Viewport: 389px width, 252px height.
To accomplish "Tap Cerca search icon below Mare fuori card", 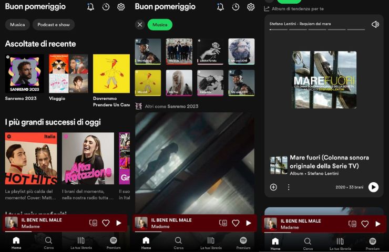I will click(x=308, y=243).
